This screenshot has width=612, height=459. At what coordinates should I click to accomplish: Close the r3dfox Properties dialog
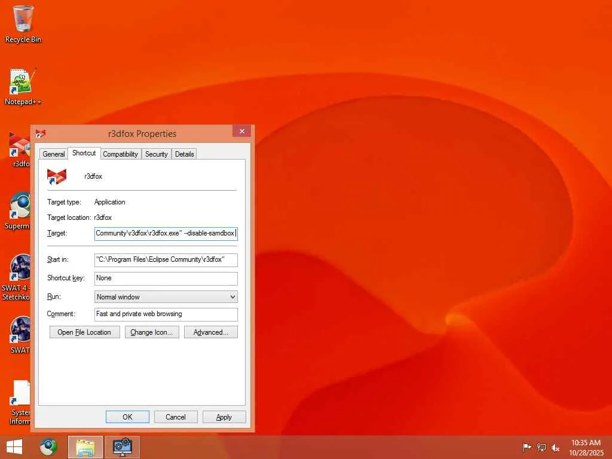pos(241,131)
